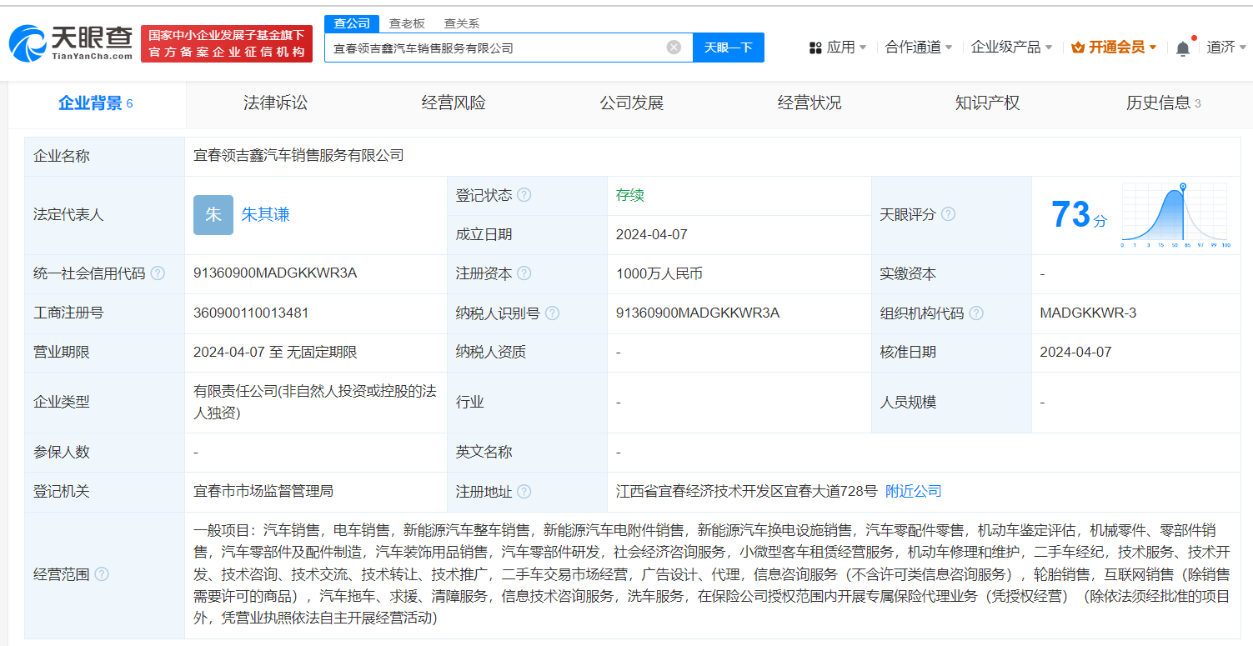Image resolution: width=1253 pixels, height=646 pixels.
Task: Click the help icon next to 注册资本
Action: click(x=524, y=273)
